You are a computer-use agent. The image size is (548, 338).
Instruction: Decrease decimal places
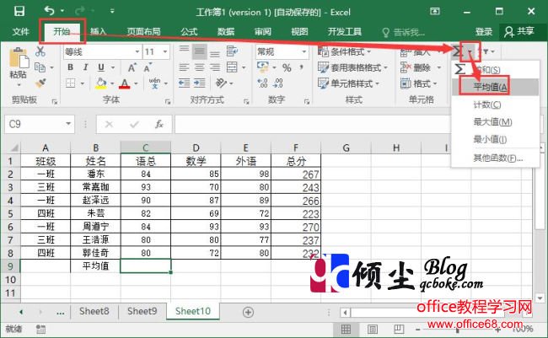(x=278, y=83)
